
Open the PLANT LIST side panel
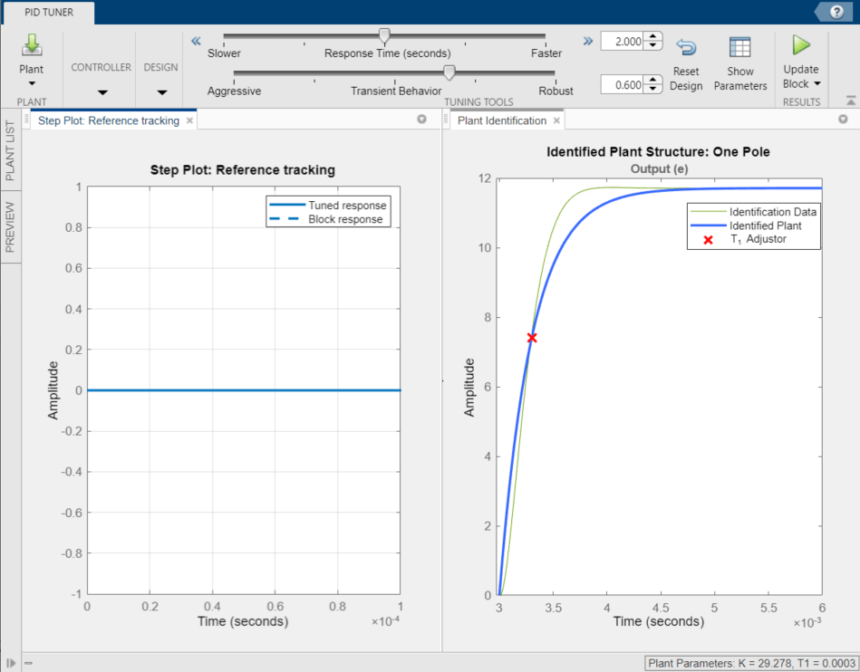coord(12,149)
